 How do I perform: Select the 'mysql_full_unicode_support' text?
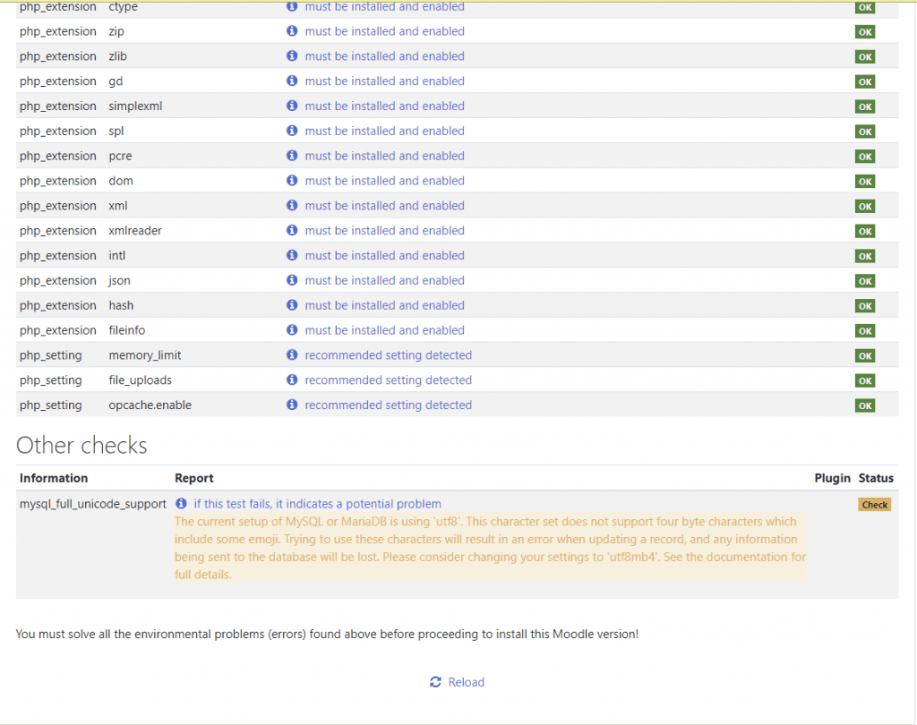[93, 504]
